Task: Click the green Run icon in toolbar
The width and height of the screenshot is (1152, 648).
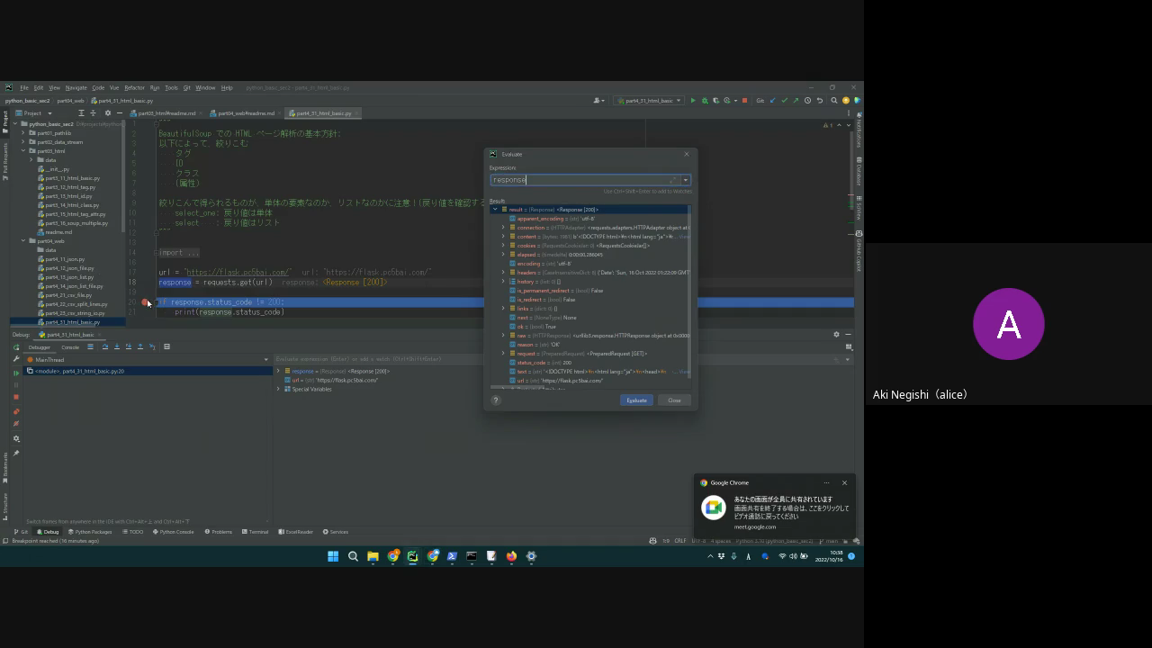Action: click(693, 101)
